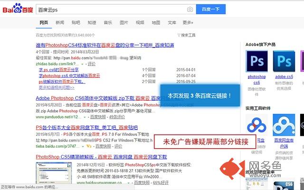This screenshot has width=304, height=190.
Task: Switch to the 知道 tab
Action: coord(92,22)
